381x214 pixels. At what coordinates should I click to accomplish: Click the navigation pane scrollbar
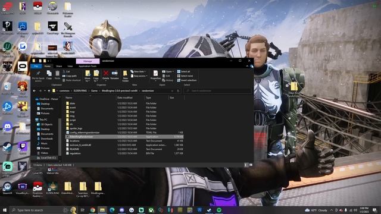point(60,137)
